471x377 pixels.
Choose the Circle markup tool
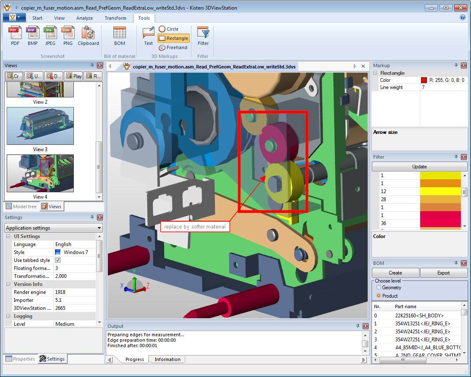coord(170,29)
